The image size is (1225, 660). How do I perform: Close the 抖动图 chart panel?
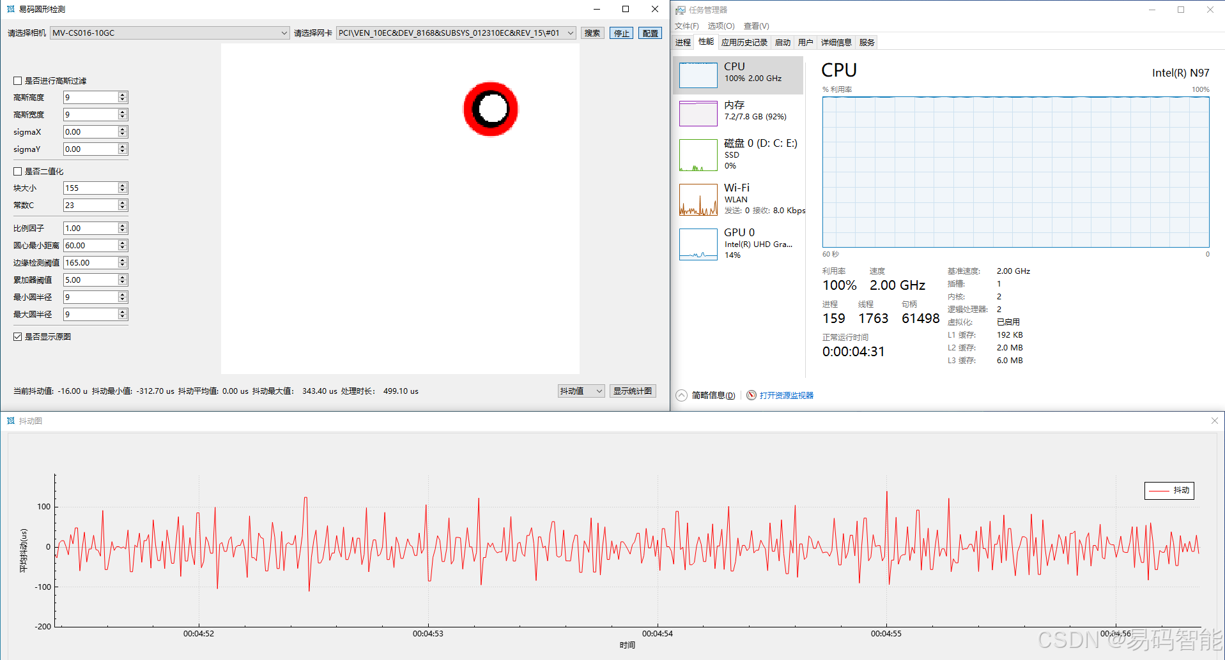point(1215,421)
